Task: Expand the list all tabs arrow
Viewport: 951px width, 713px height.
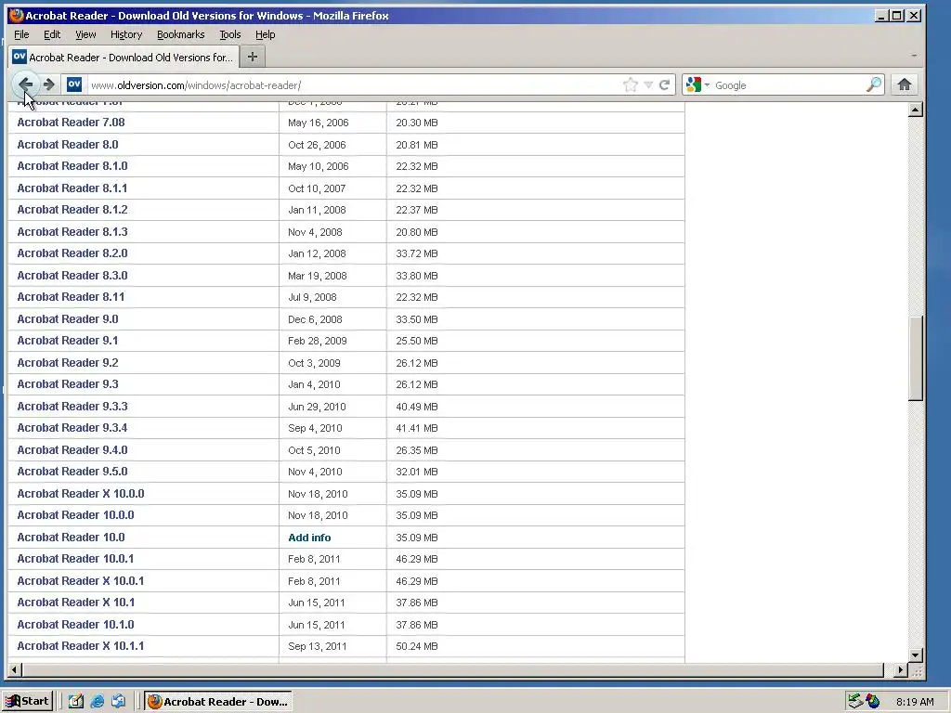Action: click(914, 56)
